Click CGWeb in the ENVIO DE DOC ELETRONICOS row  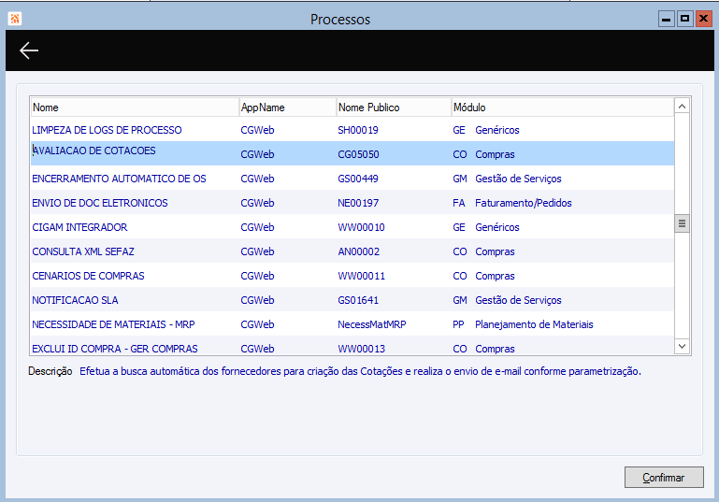[257, 203]
